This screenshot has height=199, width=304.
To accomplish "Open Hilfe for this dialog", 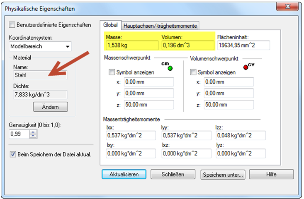I will 271,174.
